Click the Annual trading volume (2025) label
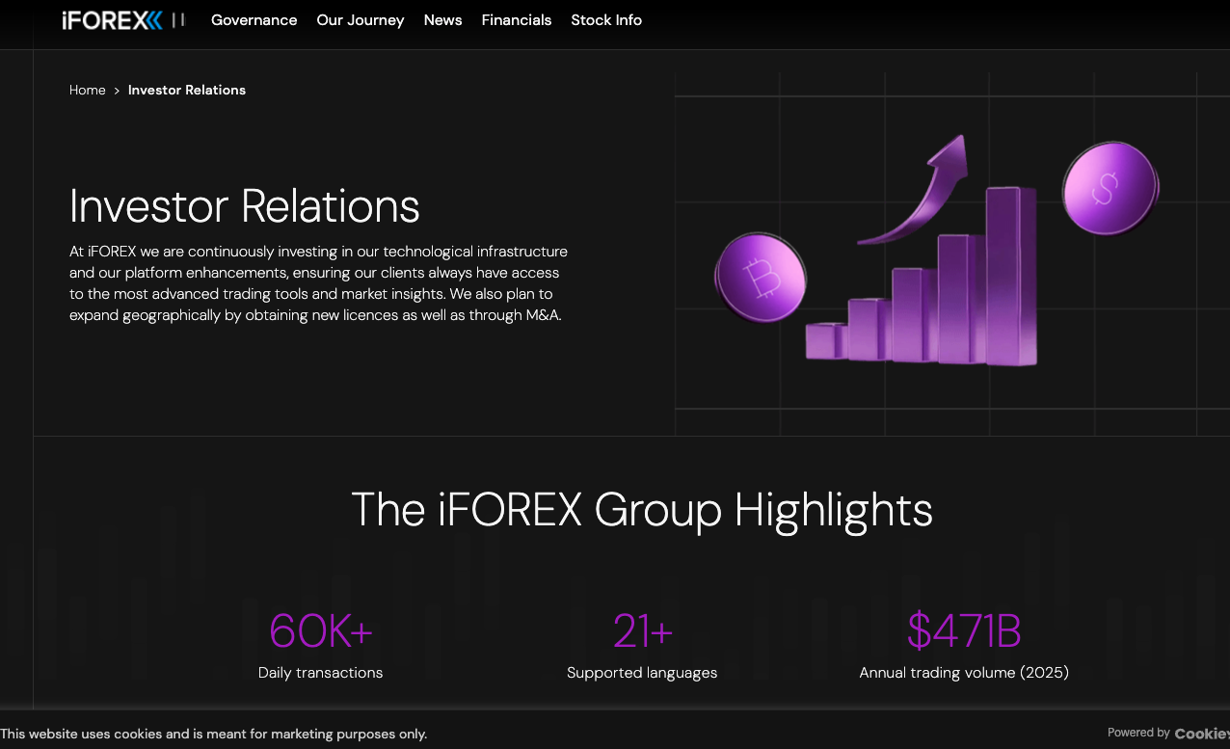 click(x=964, y=673)
